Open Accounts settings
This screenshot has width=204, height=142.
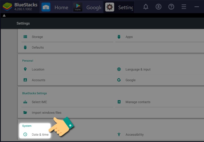(67, 80)
